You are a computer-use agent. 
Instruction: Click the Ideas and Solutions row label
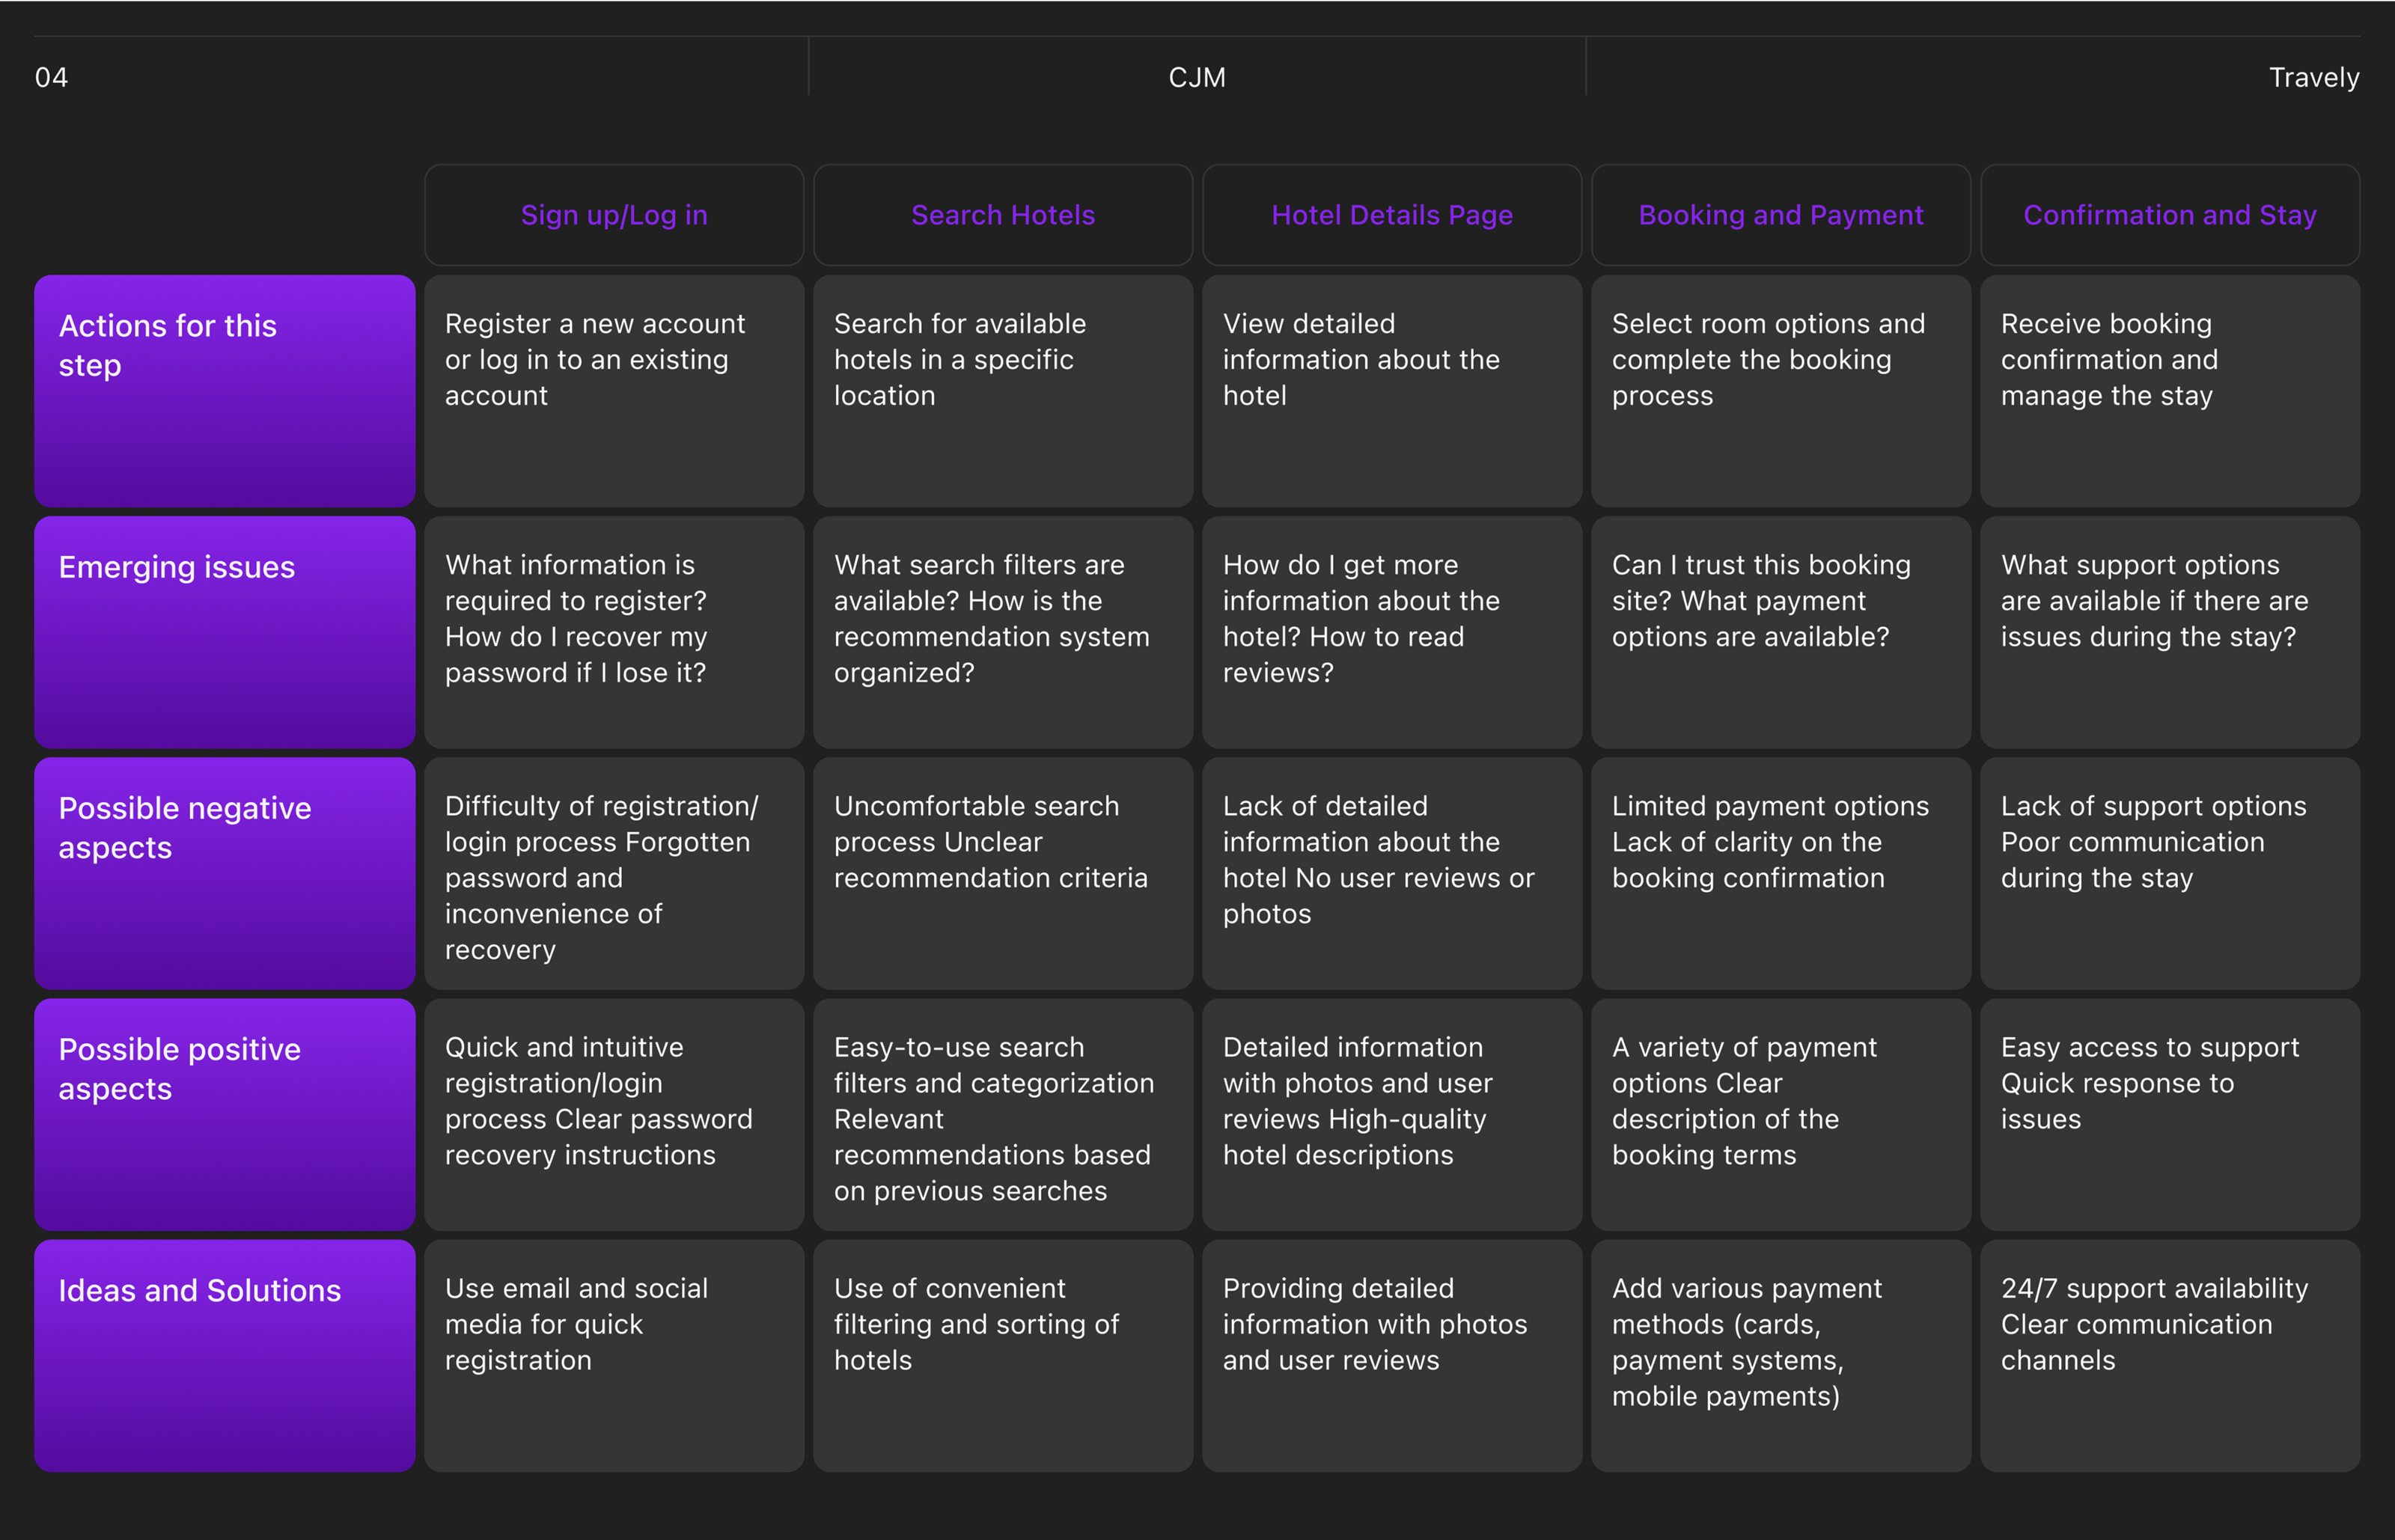coord(224,1354)
